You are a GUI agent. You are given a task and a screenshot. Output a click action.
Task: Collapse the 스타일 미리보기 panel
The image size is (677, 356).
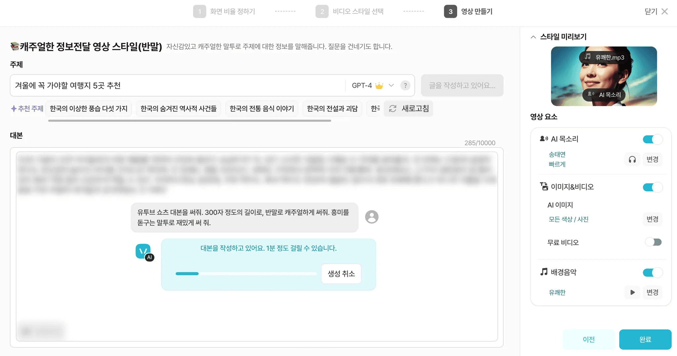(533, 37)
